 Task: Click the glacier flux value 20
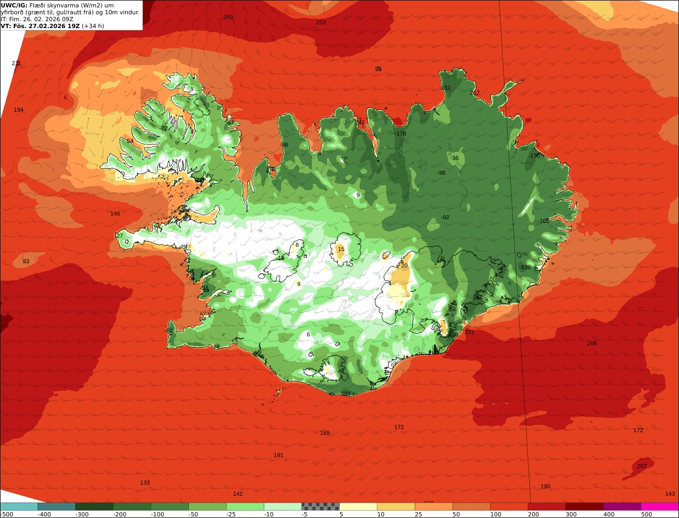404,265
